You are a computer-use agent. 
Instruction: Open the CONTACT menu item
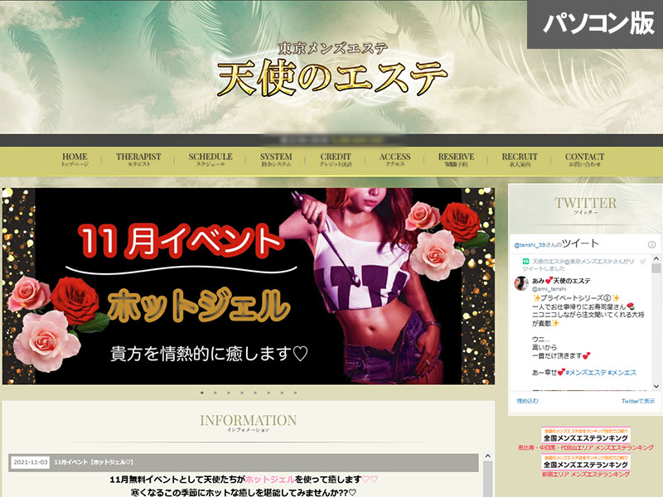click(x=584, y=160)
